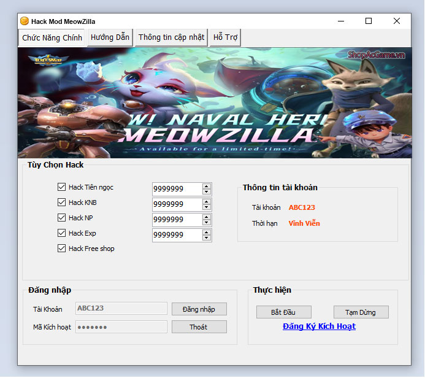Increase the Hack Tiên ngọc value with up arrow
The image size is (425, 378).
[207, 187]
